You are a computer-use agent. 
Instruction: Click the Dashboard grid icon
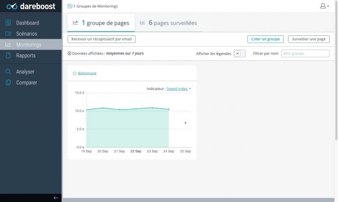pos(8,23)
